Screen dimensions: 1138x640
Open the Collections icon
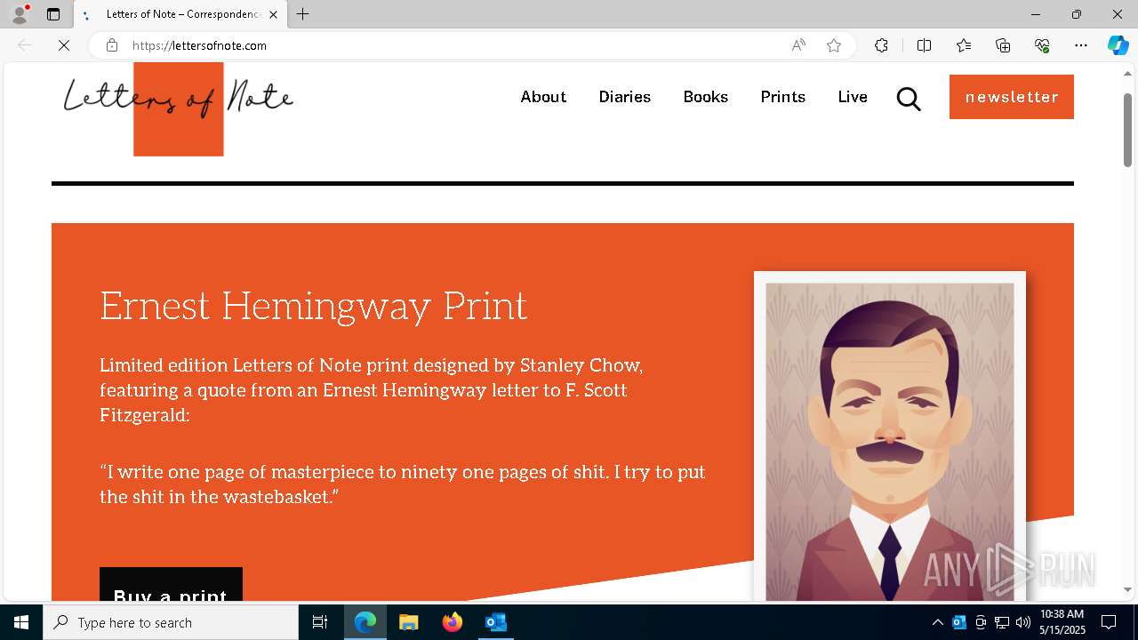tap(1003, 45)
